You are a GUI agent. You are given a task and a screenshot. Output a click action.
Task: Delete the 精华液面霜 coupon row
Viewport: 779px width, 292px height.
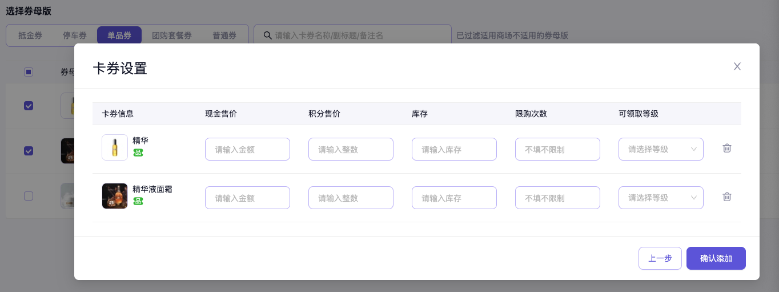pyautogui.click(x=726, y=197)
